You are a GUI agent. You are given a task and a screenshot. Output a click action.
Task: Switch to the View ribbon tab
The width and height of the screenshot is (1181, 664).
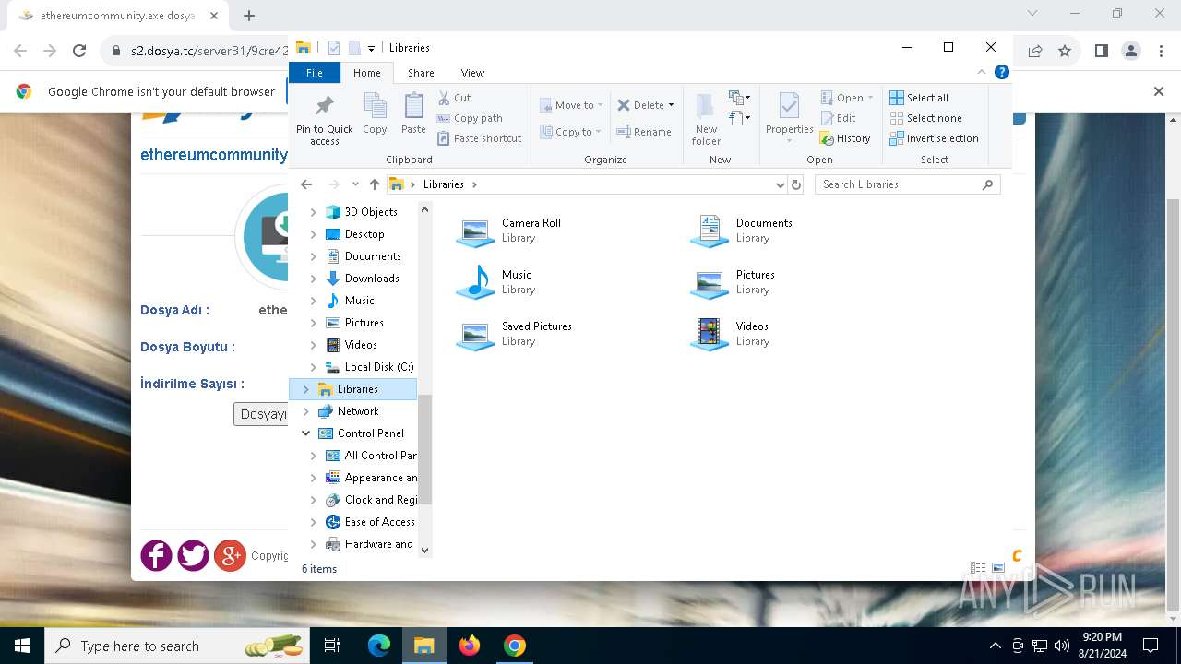pyautogui.click(x=472, y=73)
